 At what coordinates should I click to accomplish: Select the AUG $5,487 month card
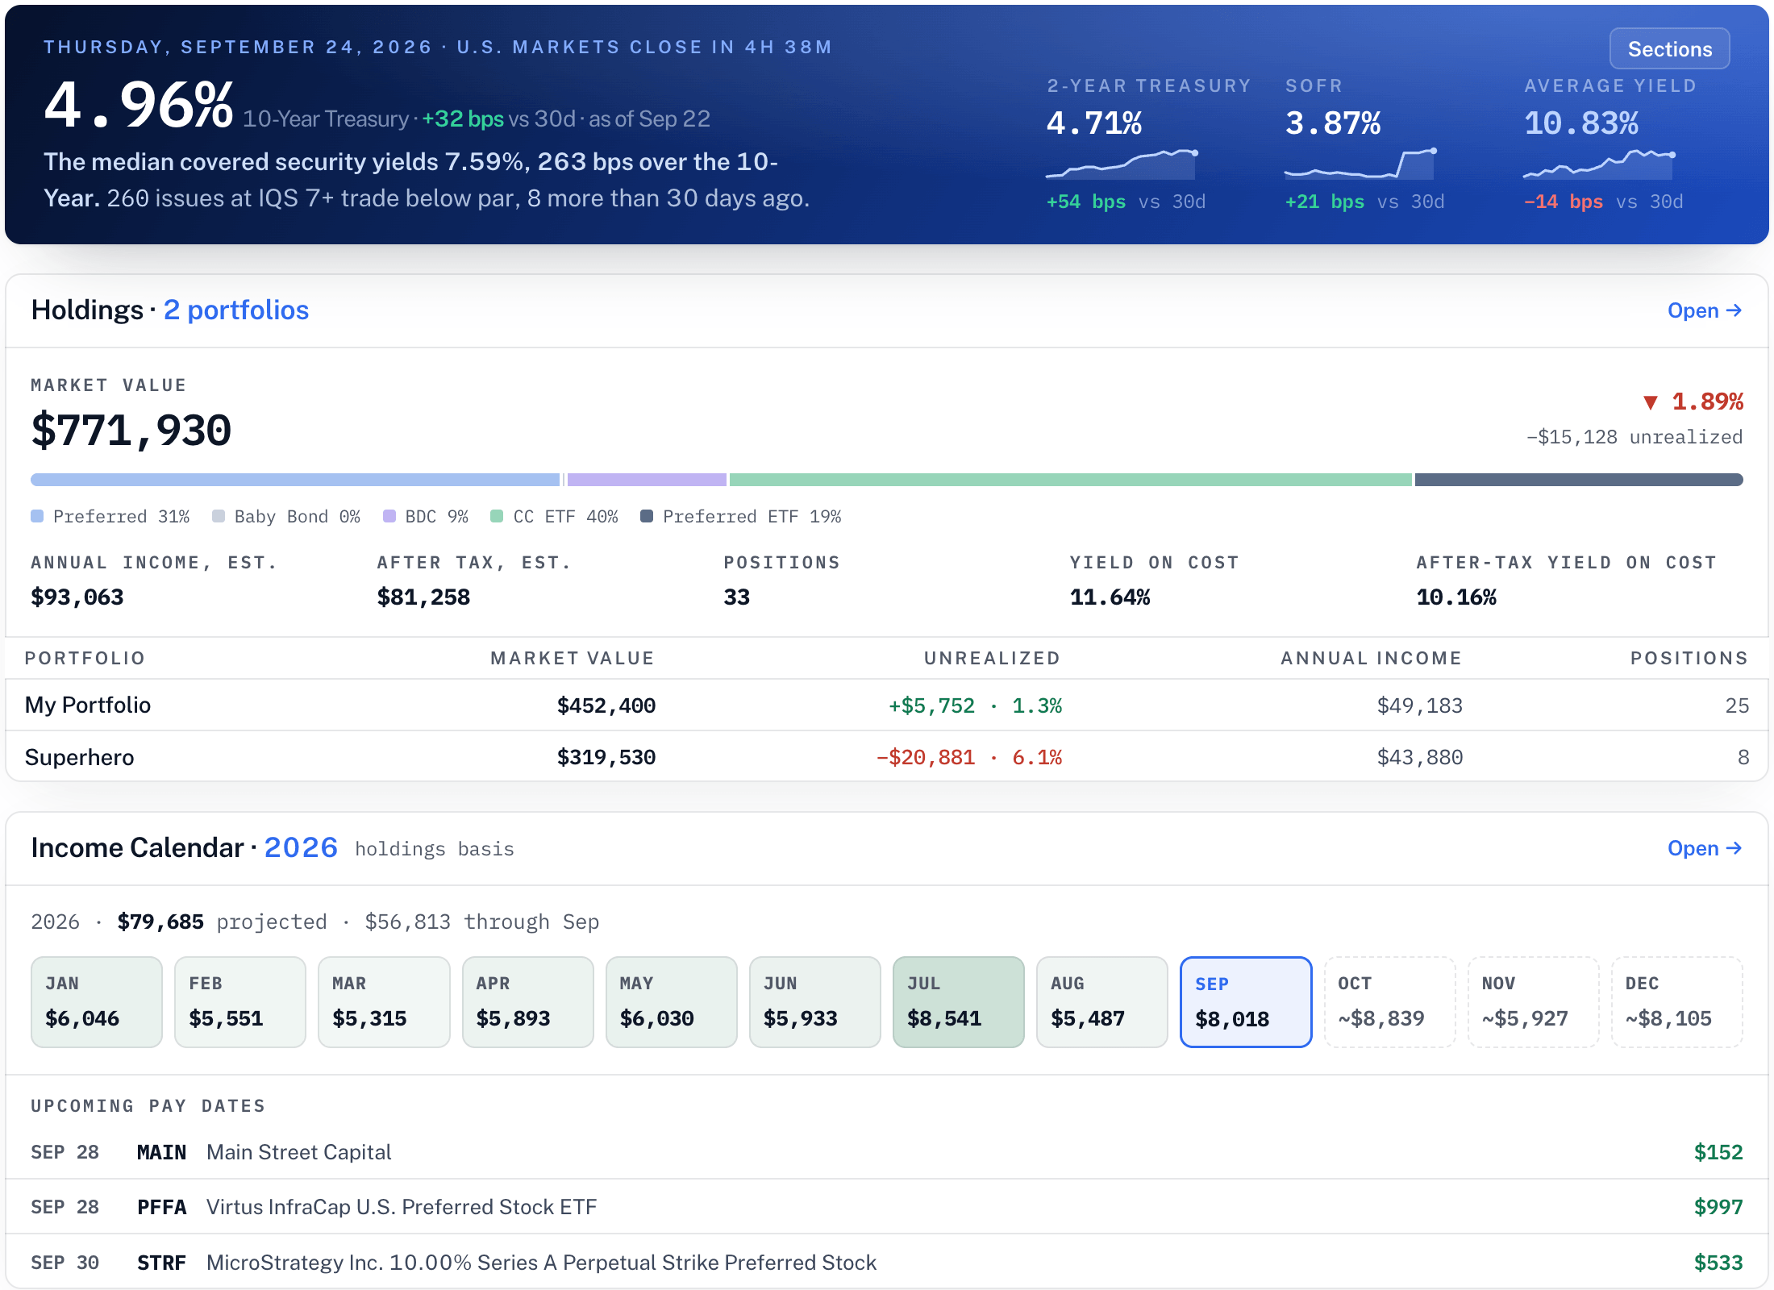click(1102, 1002)
